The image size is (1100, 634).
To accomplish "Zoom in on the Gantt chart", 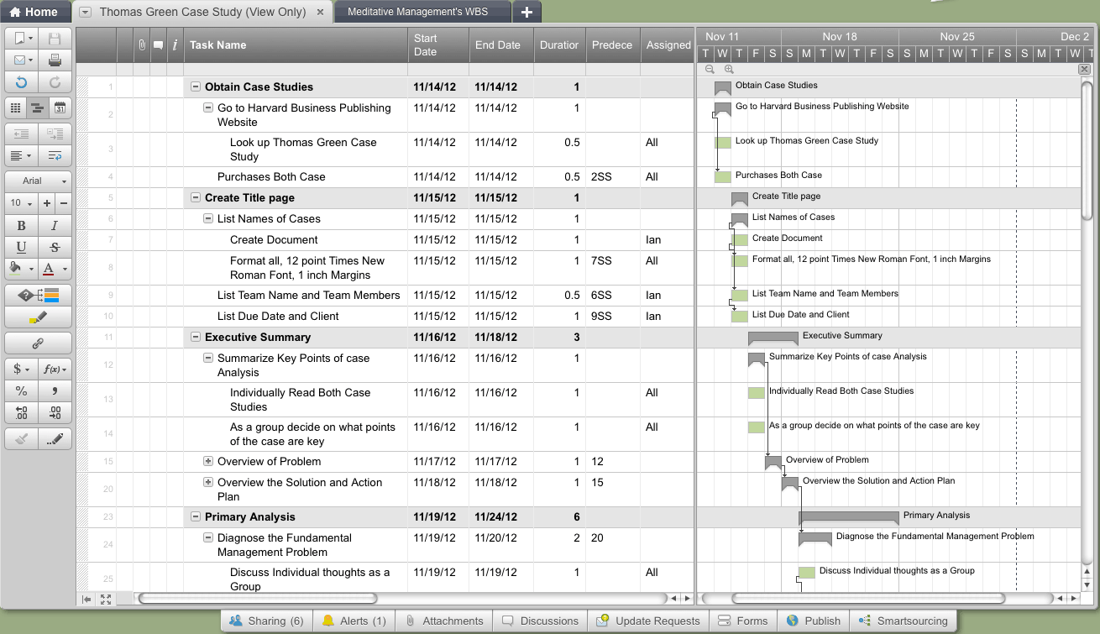I will click(729, 70).
